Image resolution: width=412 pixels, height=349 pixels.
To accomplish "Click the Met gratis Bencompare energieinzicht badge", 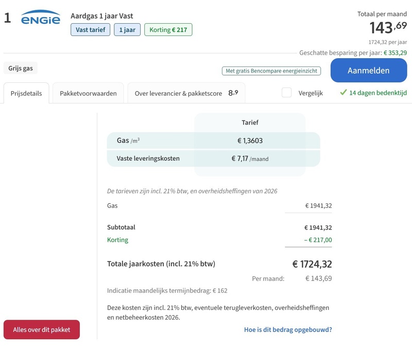I will [x=271, y=71].
